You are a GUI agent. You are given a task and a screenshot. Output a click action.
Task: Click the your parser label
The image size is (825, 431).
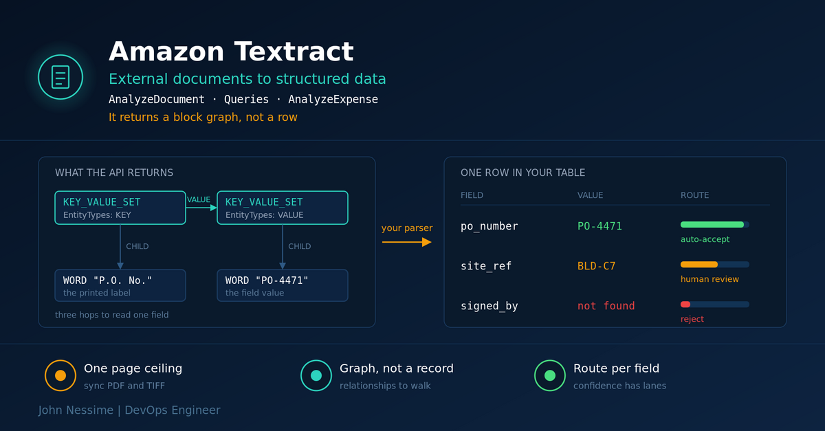tap(407, 228)
